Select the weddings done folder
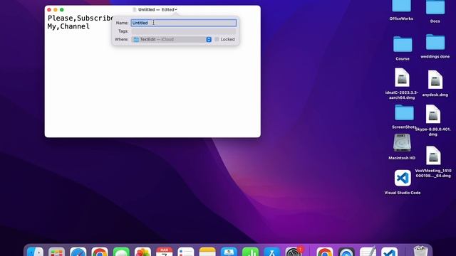 tap(435, 43)
